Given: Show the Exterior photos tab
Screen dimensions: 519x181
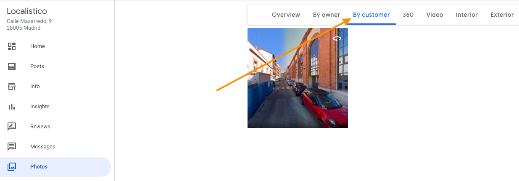Looking at the screenshot, I should [502, 15].
